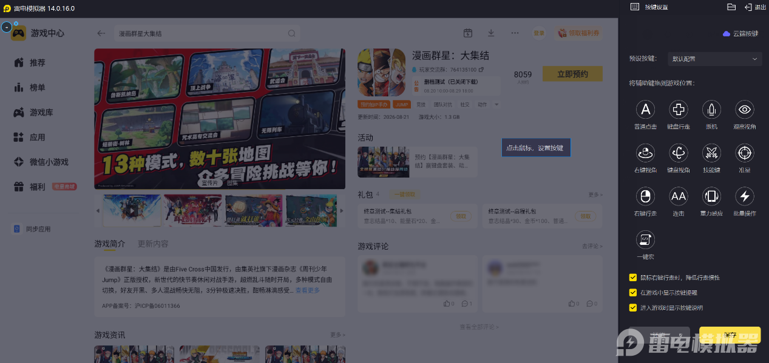Select the 键盘视角 tool icon
The height and width of the screenshot is (363, 769).
pos(679,153)
